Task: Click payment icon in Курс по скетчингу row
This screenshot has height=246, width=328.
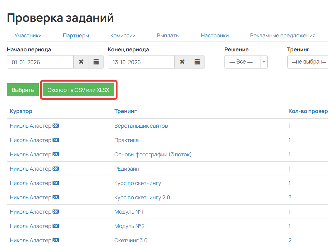Action: click(56, 183)
